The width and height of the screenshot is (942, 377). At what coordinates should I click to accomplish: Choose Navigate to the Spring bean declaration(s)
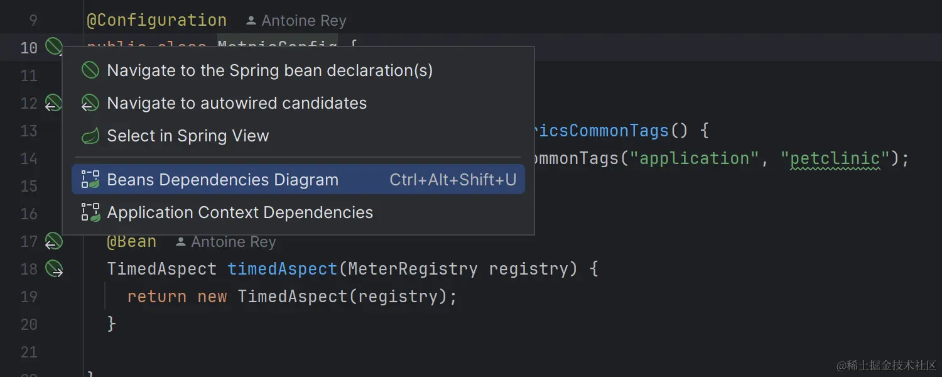pos(269,70)
